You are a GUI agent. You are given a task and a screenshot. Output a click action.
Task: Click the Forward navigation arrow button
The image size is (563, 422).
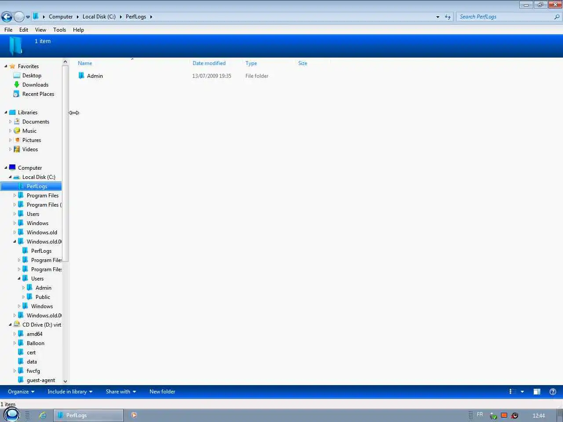click(19, 17)
